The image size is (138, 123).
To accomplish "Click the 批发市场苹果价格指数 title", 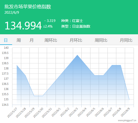I will click(28, 7).
